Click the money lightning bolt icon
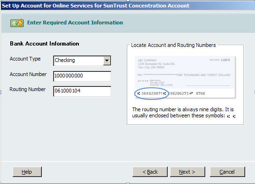255x184 pixels. (17, 23)
